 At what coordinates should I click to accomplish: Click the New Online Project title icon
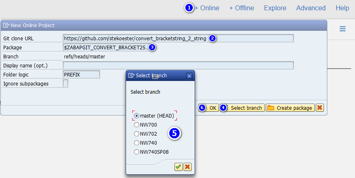[6, 25]
